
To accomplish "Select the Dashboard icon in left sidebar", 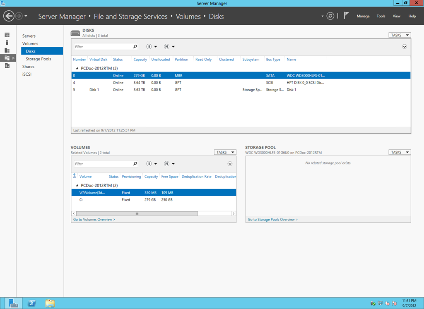I will tap(7, 35).
